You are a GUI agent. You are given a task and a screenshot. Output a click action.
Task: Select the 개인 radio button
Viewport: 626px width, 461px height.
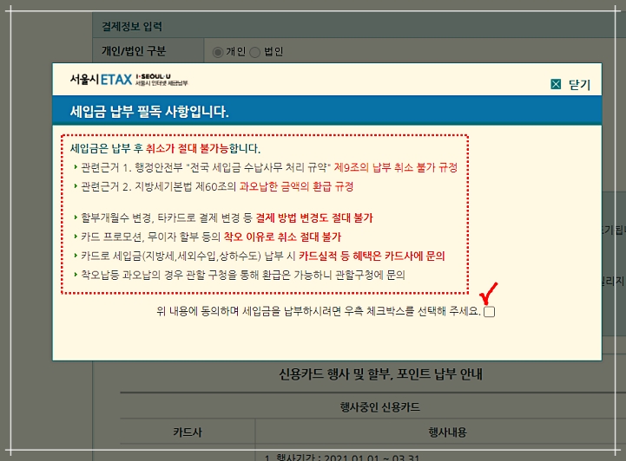(x=218, y=52)
